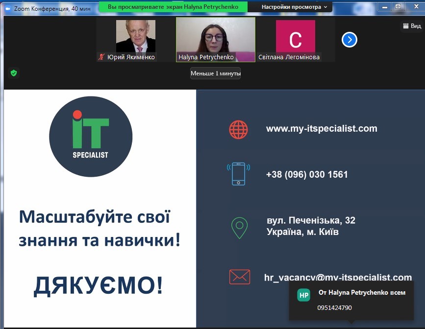Click the HP avatar in chat notification
This screenshot has width=425, height=329.
[x=304, y=295]
